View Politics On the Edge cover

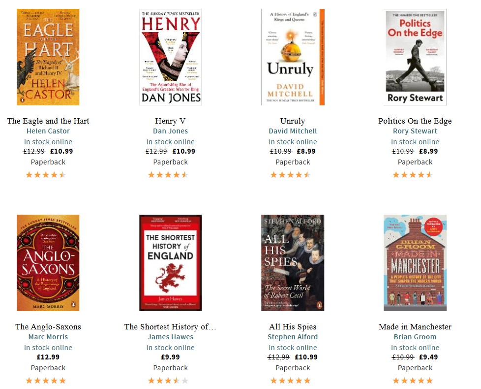(415, 57)
